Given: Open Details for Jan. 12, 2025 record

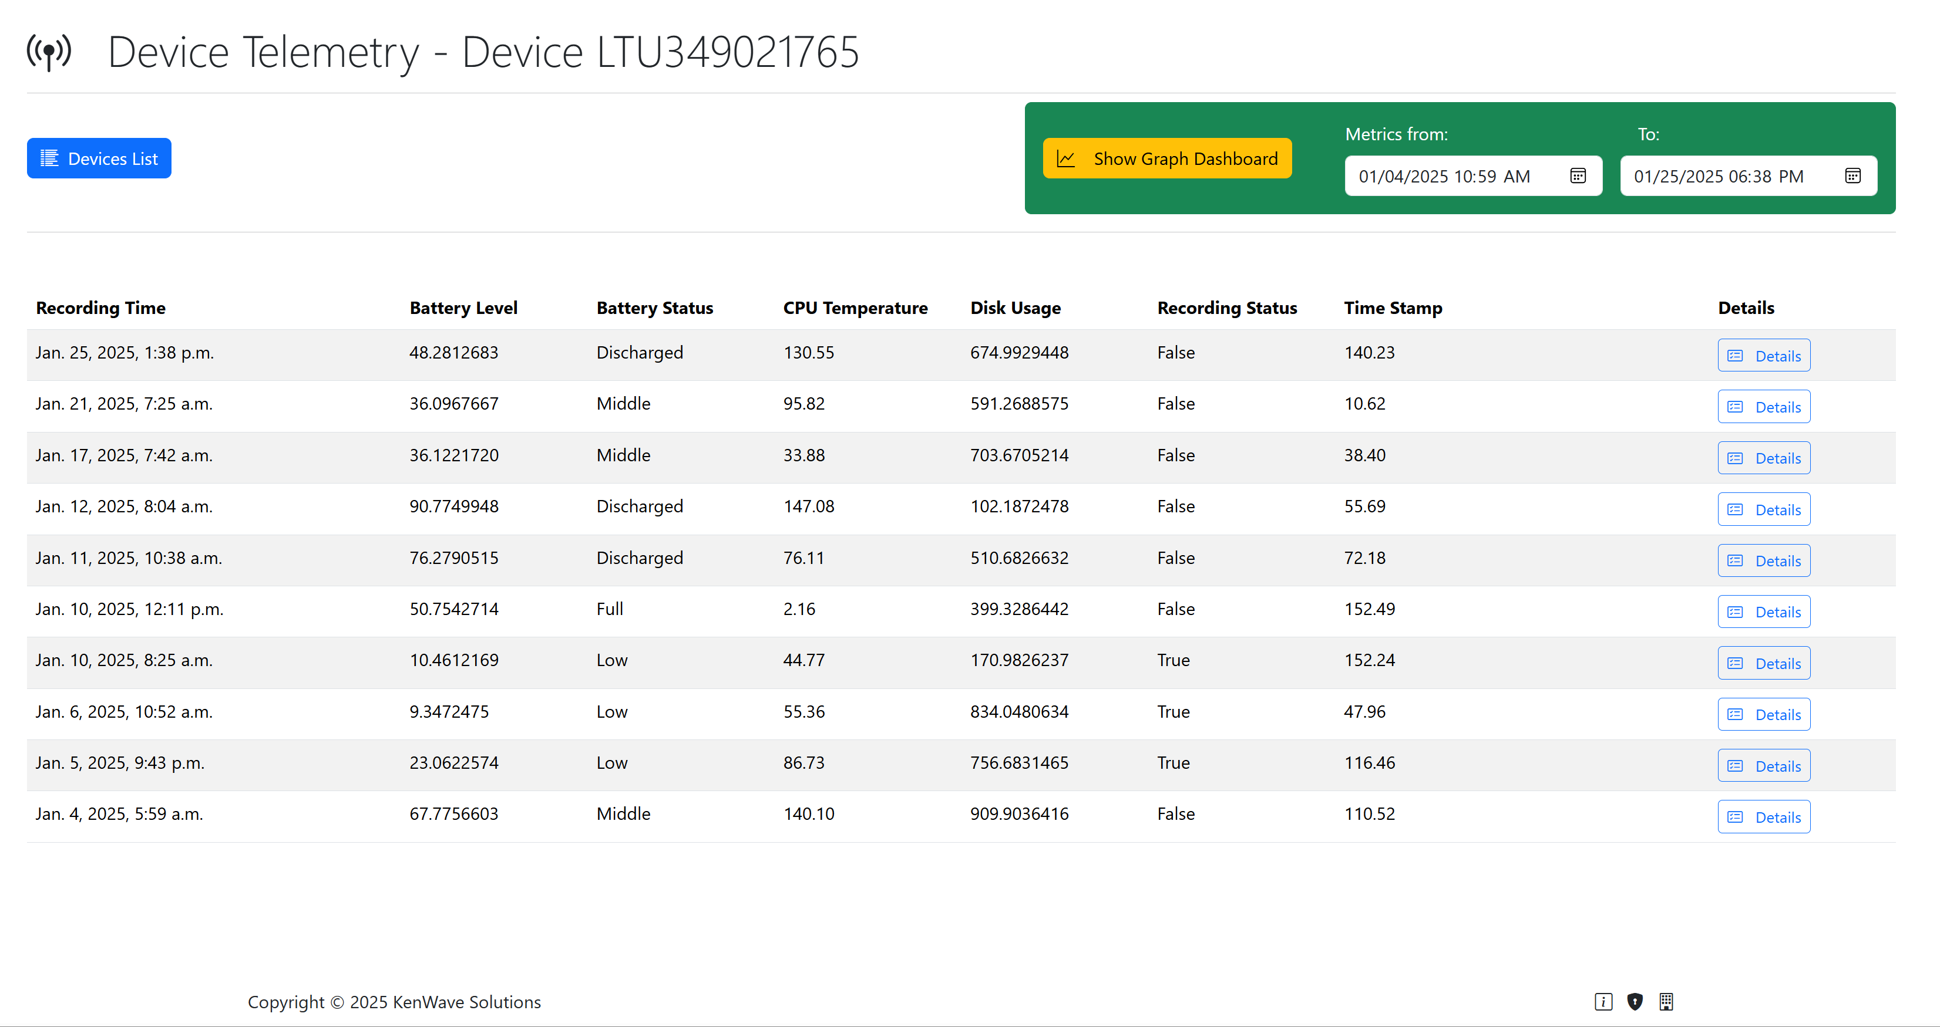Looking at the screenshot, I should point(1764,510).
